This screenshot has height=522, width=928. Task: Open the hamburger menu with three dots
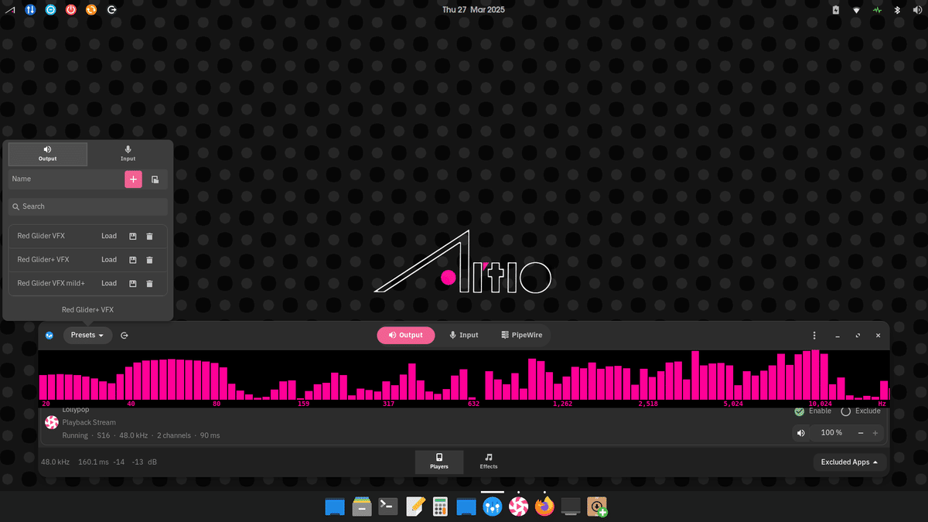(814, 335)
